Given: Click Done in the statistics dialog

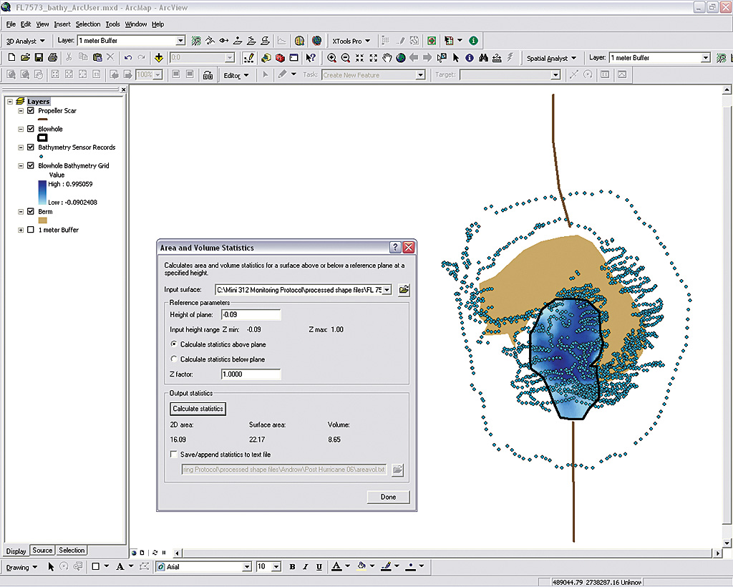Looking at the screenshot, I should pos(388,497).
